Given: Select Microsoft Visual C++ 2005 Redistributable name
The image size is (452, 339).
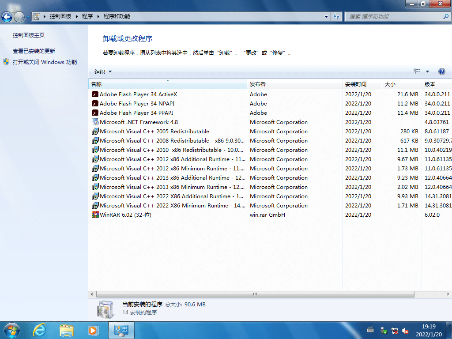Looking at the screenshot, I should coord(154,131).
